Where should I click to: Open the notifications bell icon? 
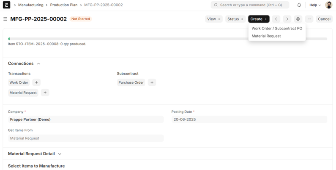299,5
